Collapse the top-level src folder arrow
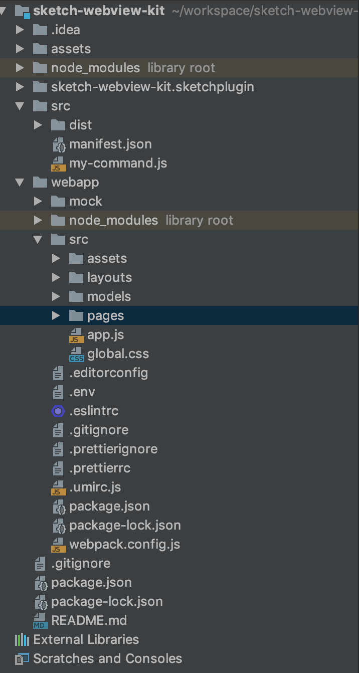Image resolution: width=359 pixels, height=673 pixels. coord(20,106)
